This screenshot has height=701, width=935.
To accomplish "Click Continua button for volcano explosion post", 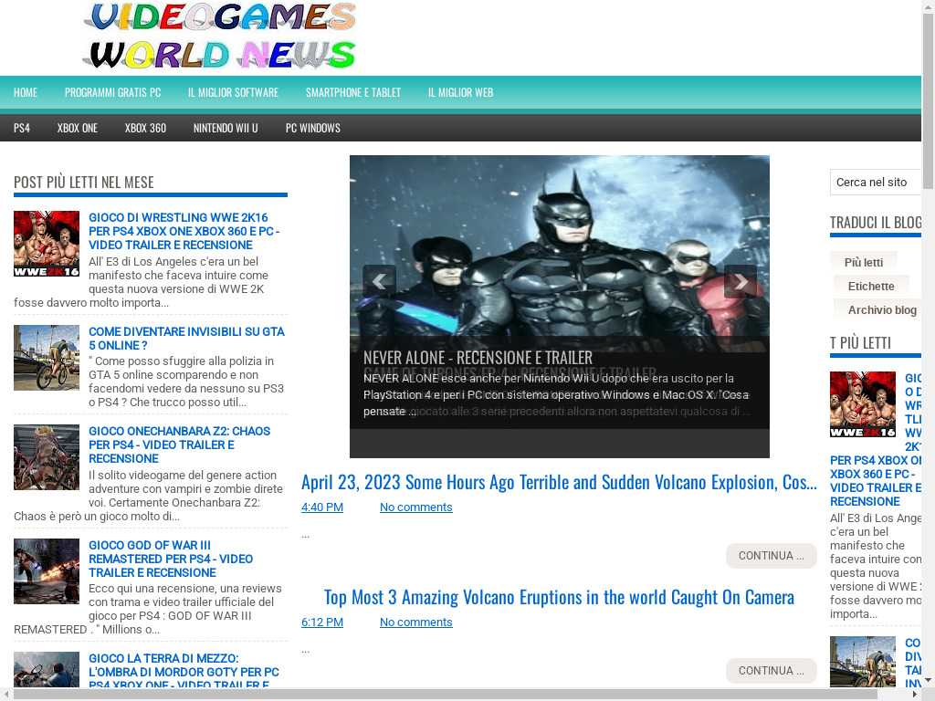I will point(771,556).
